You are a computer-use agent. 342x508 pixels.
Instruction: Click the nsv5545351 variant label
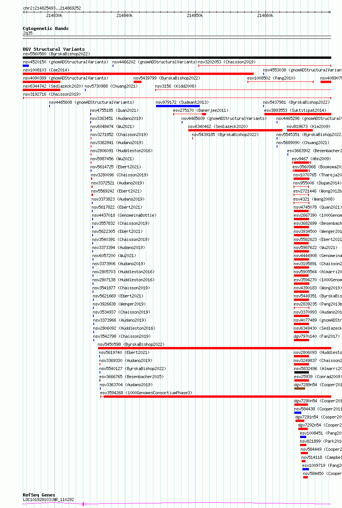click(309, 134)
